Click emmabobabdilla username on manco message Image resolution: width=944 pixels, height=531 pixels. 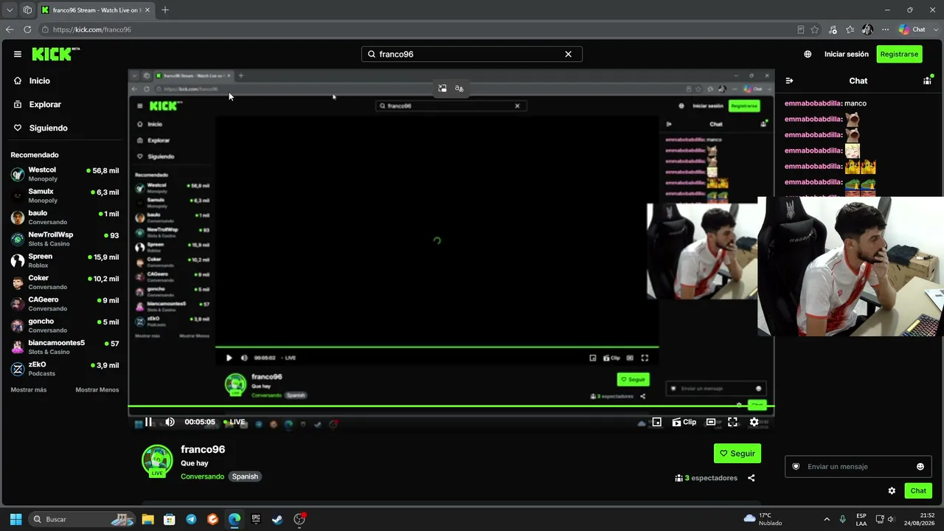(x=813, y=103)
